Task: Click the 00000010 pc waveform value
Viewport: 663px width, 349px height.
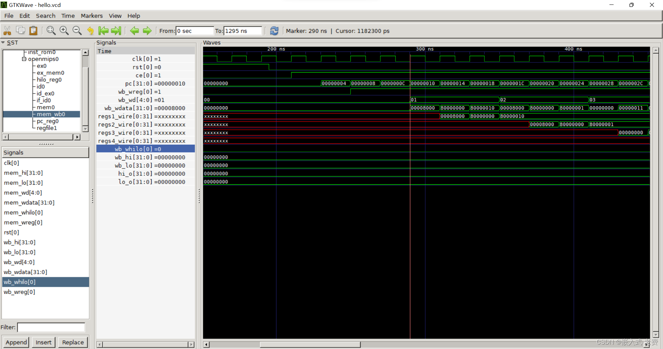Action: (x=423, y=84)
